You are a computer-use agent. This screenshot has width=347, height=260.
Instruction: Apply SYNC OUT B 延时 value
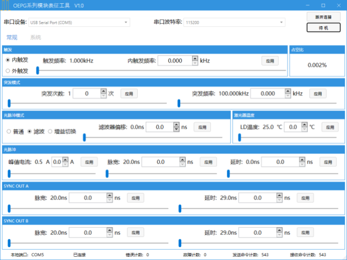coord(305,233)
